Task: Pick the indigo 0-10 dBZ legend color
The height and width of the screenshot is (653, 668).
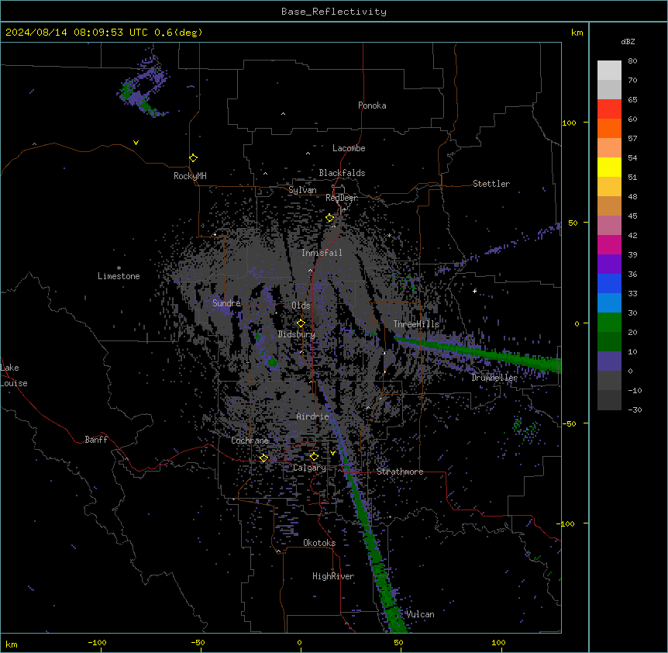Action: click(x=609, y=361)
